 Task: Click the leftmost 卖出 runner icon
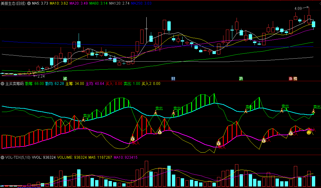click(84, 120)
